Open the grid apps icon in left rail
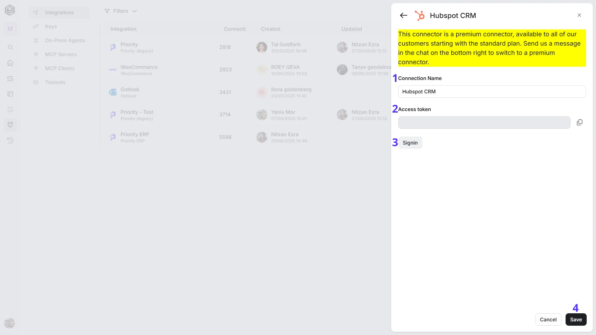596x335 pixels. coord(10,109)
